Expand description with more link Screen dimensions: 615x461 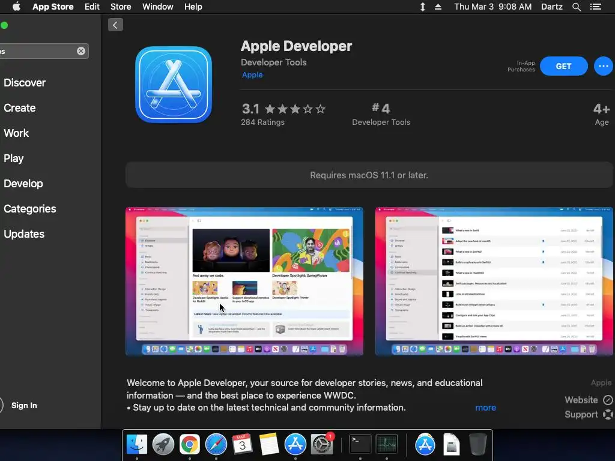tap(485, 408)
